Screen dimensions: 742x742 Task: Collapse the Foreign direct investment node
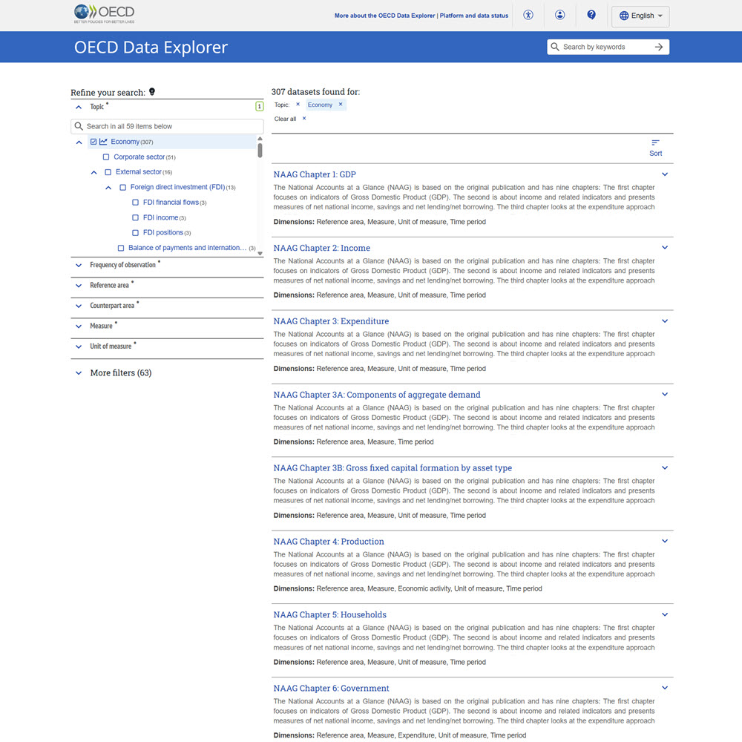108,188
